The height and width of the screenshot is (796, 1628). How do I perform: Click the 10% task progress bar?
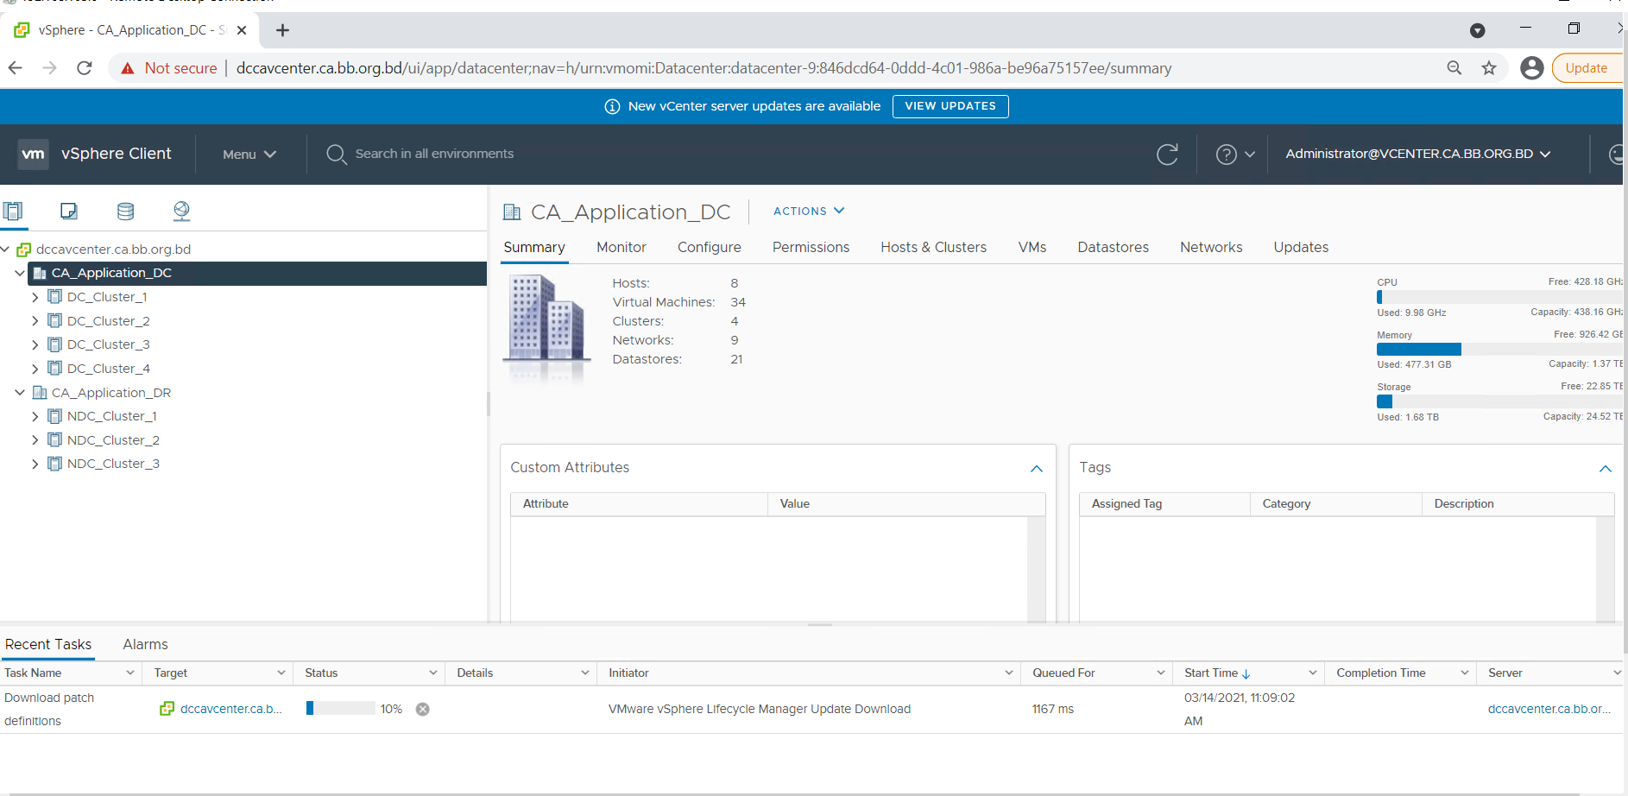pyautogui.click(x=340, y=708)
